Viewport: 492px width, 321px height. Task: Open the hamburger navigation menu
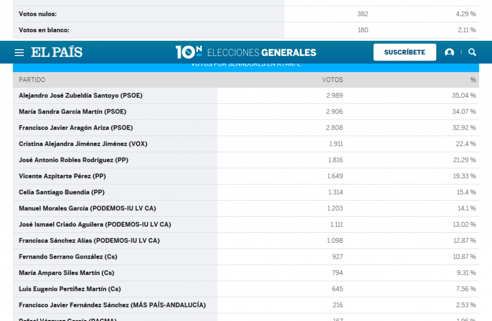[x=19, y=53]
